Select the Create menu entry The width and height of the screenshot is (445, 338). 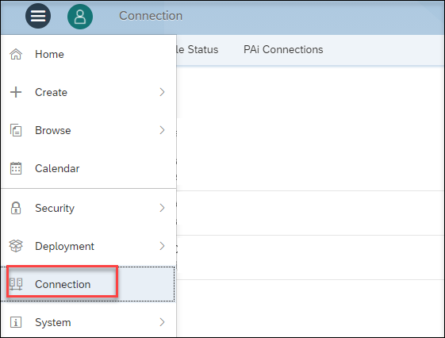tap(88, 92)
